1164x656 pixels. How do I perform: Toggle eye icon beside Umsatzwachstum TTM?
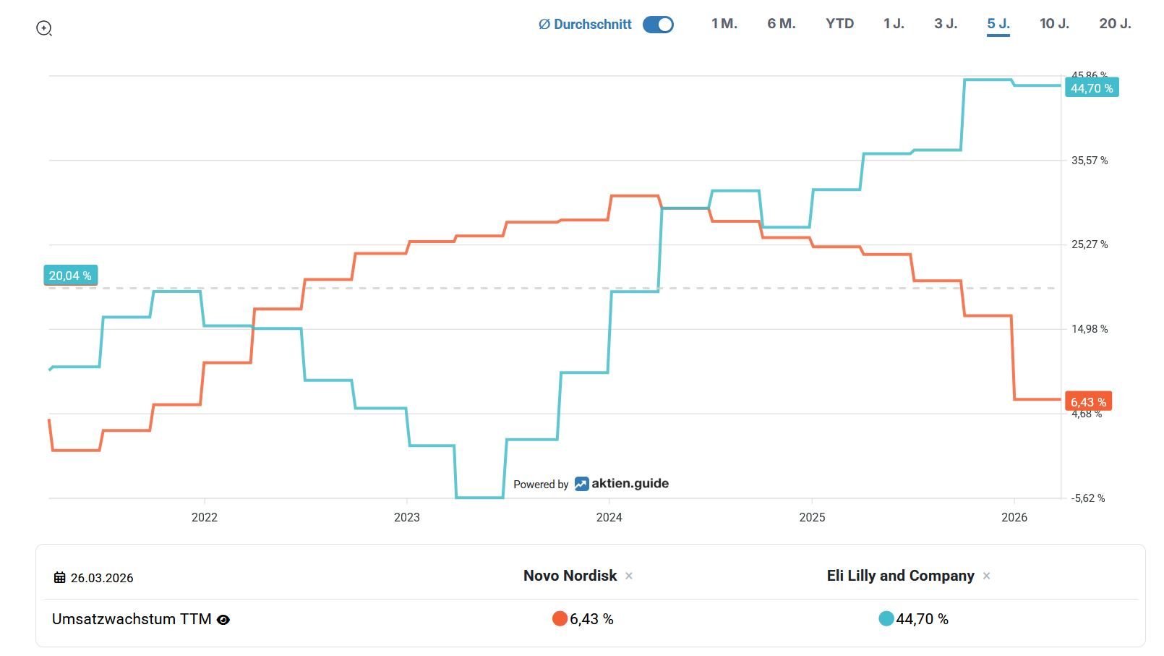point(223,620)
